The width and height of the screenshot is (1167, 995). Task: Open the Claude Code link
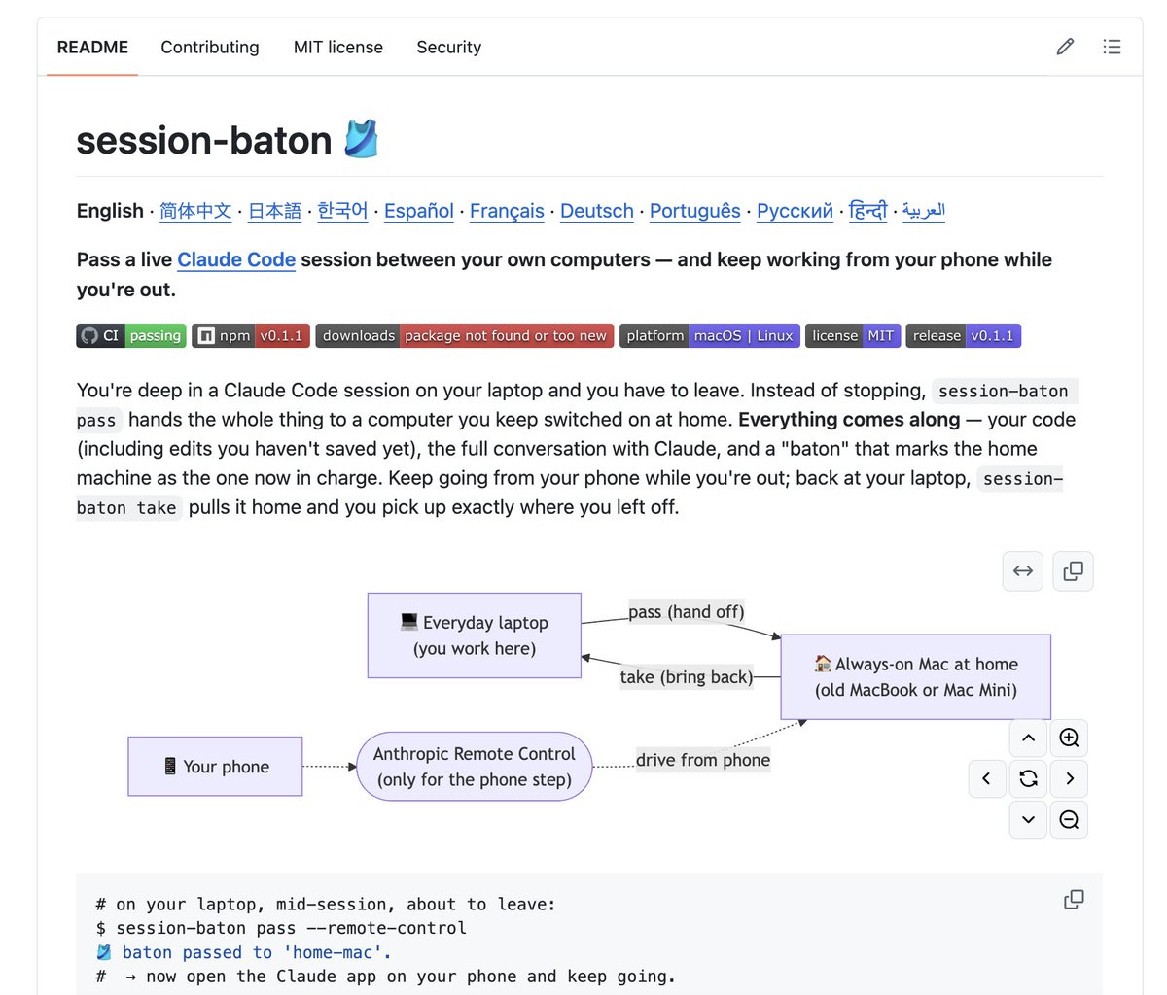pyautogui.click(x=236, y=259)
